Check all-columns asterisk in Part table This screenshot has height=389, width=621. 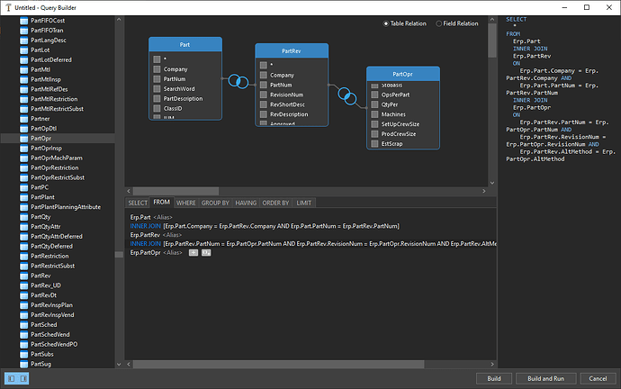[157, 59]
